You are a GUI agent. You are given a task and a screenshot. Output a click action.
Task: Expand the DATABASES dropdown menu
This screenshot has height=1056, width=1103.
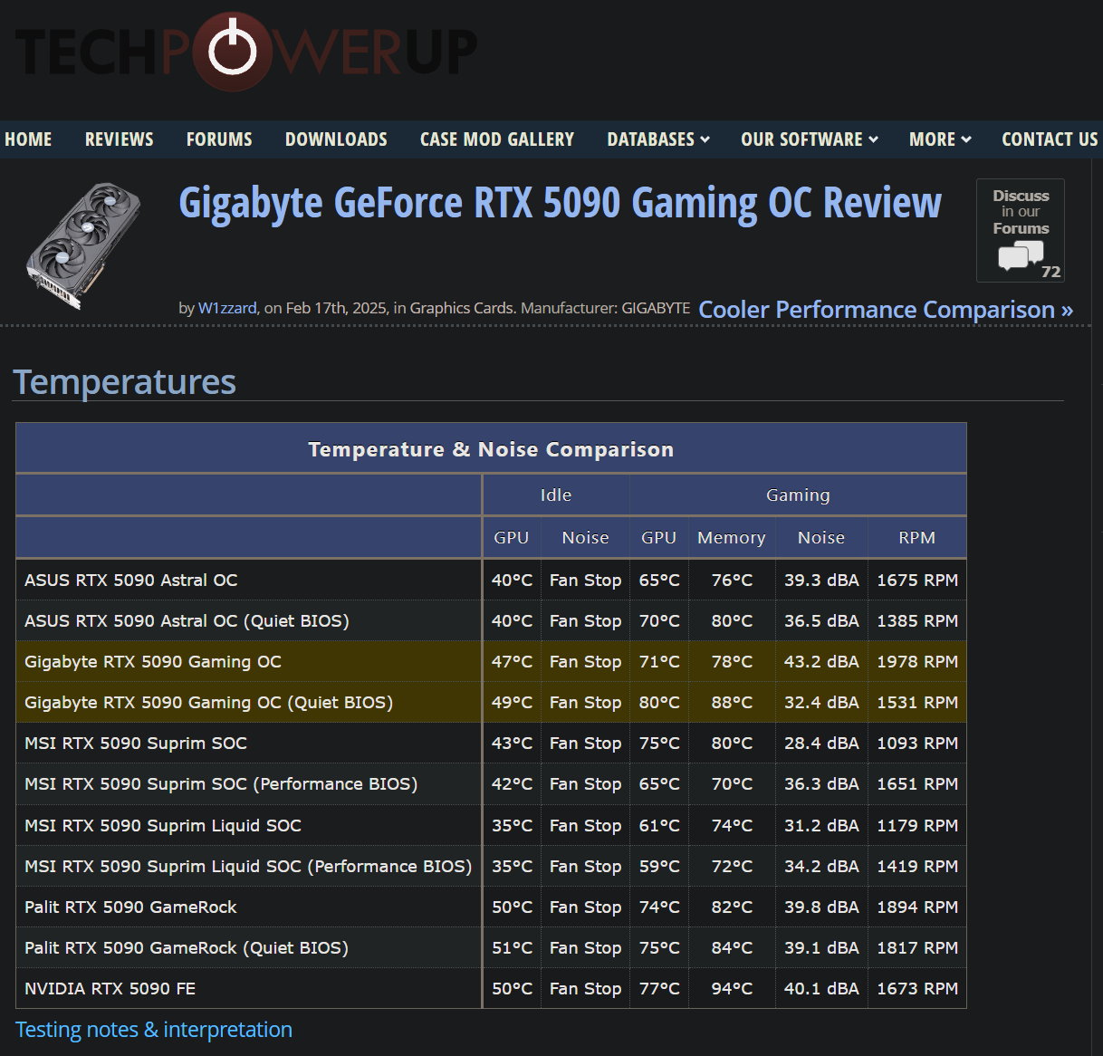[x=658, y=139]
